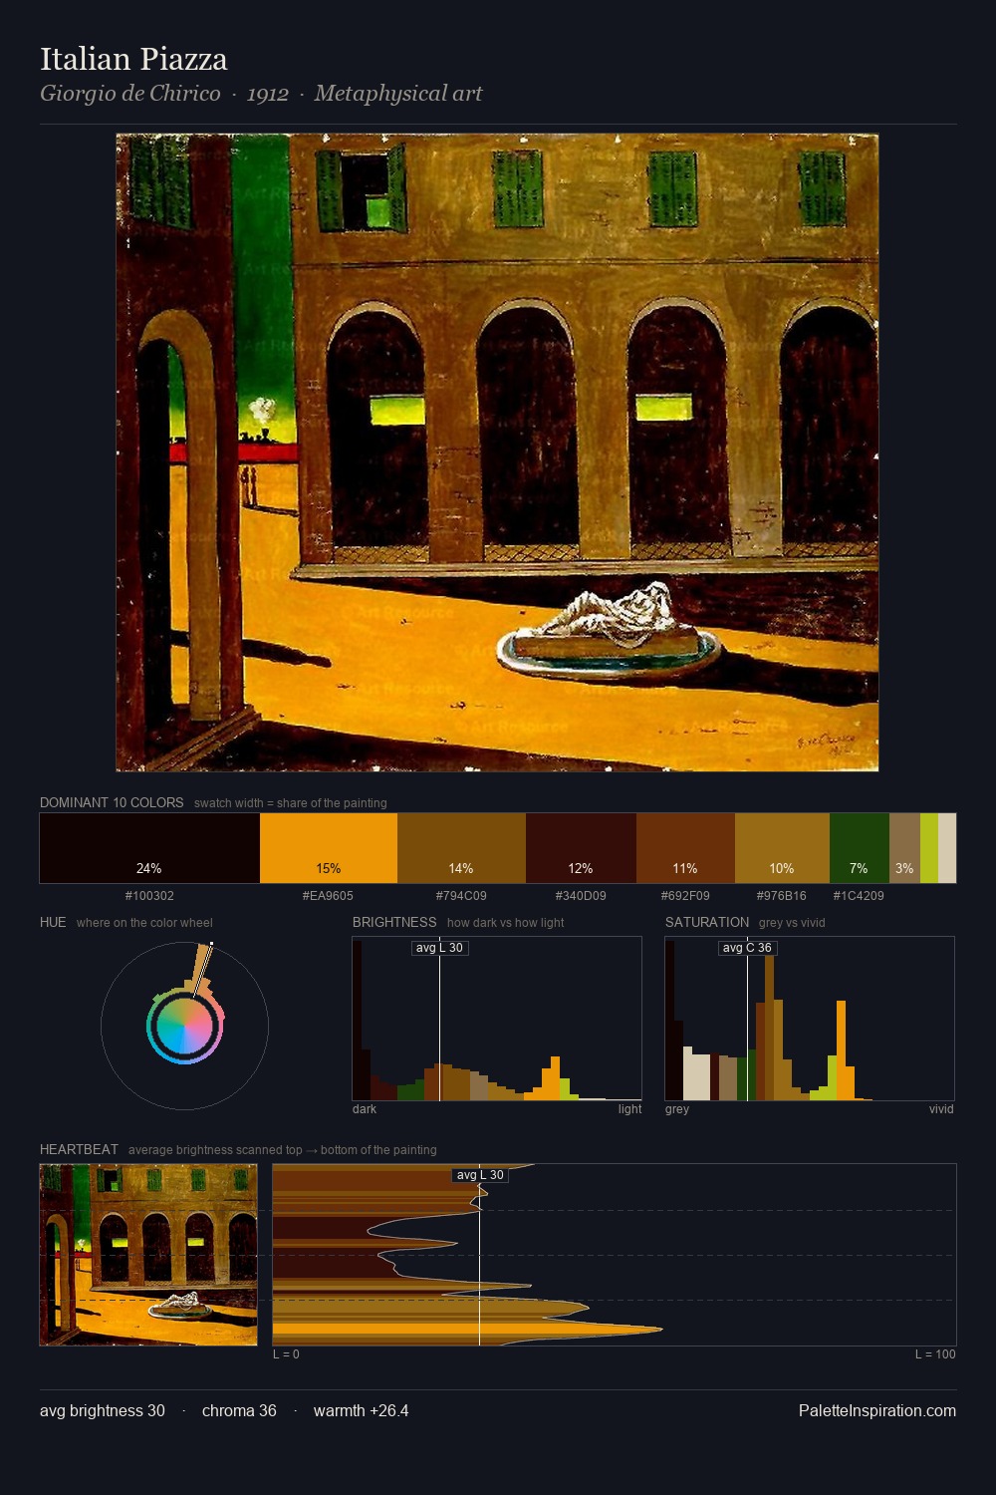Click the DOMINANT 10 COLORS heading
Viewport: 996px width, 1495px height.
tap(112, 802)
